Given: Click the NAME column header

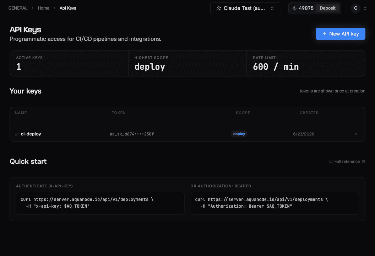Looking at the screenshot, I should click(21, 113).
